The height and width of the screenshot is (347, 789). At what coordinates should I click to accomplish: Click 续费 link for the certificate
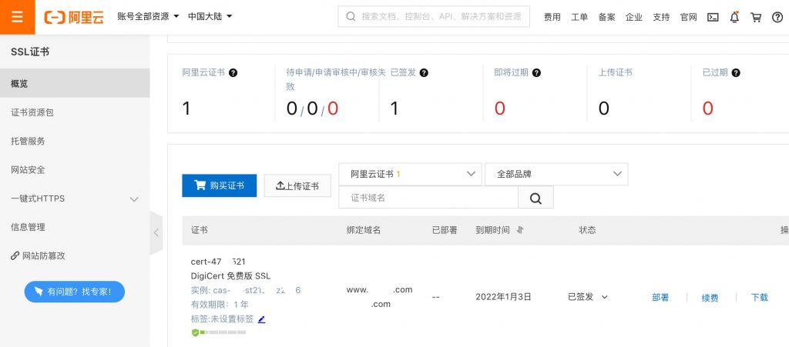point(710,298)
